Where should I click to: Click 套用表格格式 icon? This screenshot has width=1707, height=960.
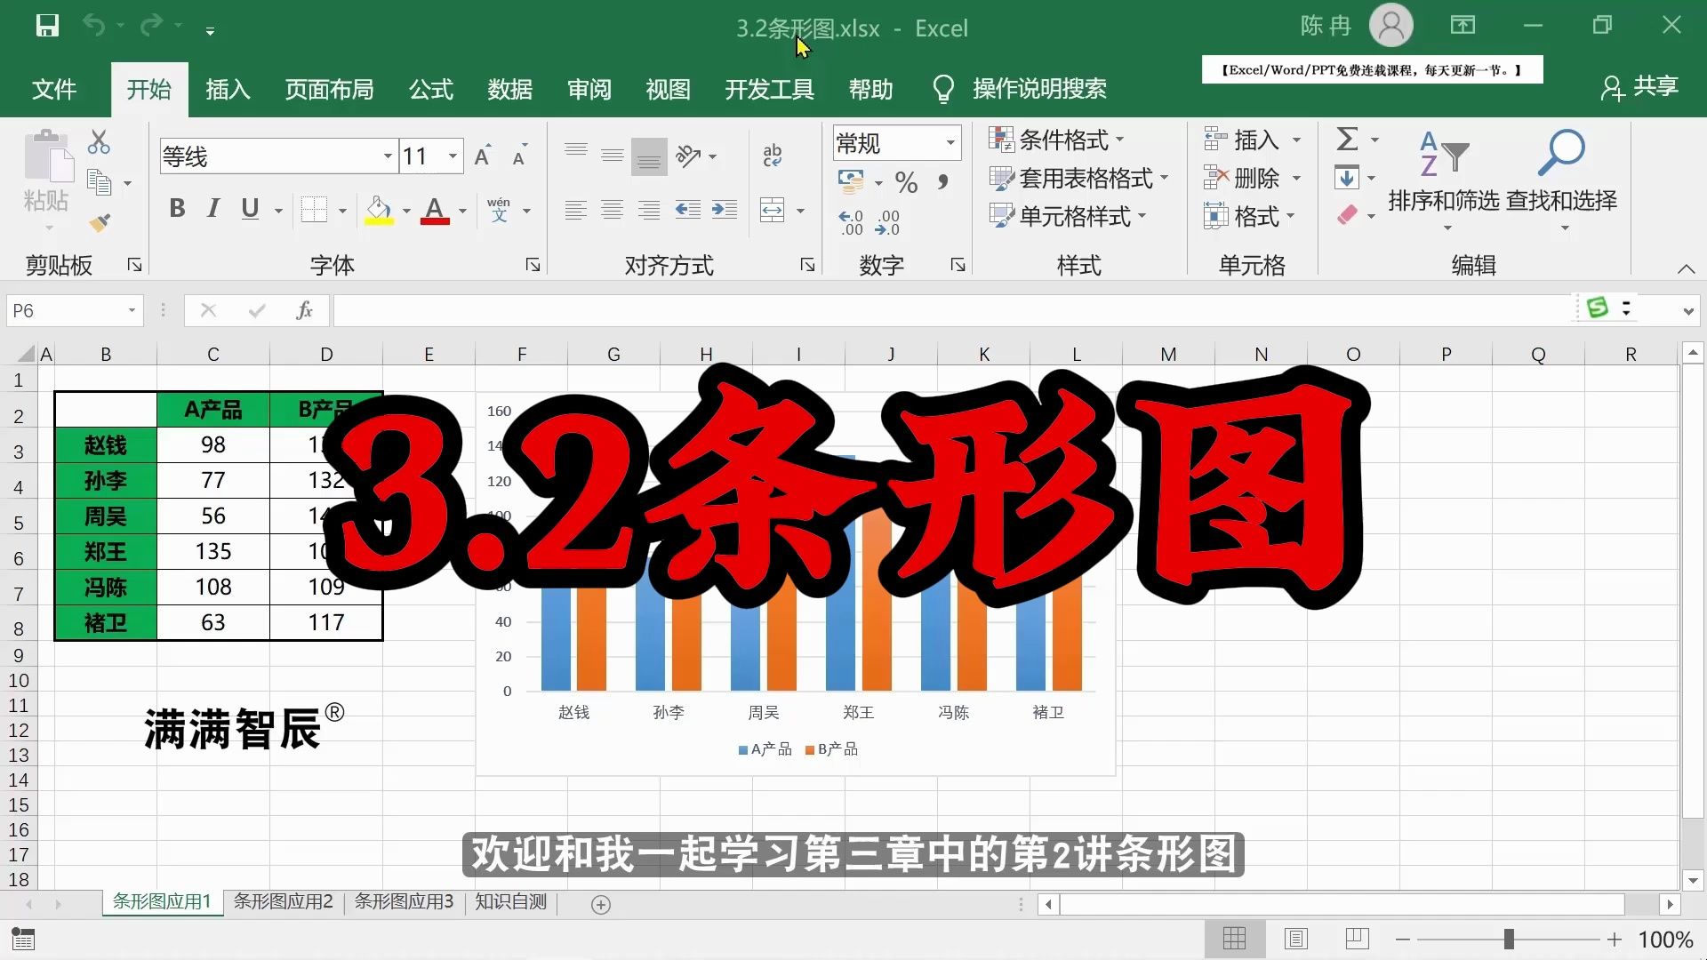(1002, 178)
